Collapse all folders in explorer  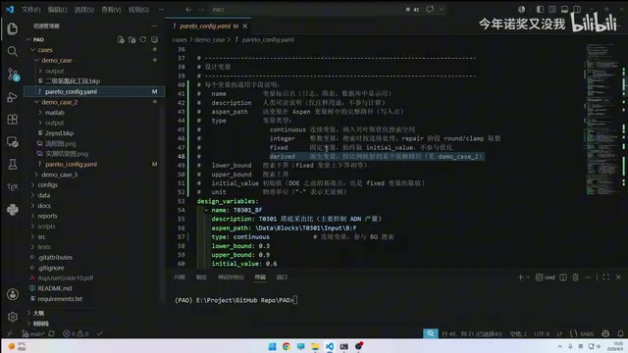point(154,39)
